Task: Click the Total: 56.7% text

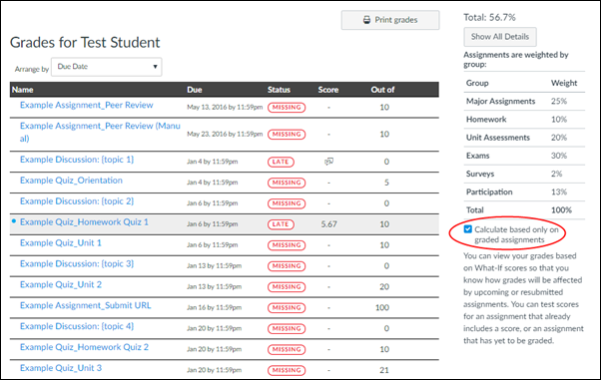Action: 489,17
